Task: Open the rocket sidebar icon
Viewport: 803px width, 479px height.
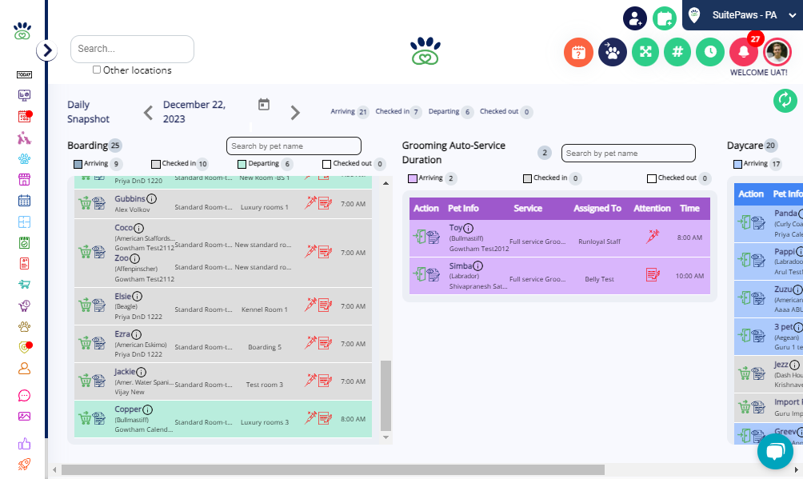Action: point(24,465)
